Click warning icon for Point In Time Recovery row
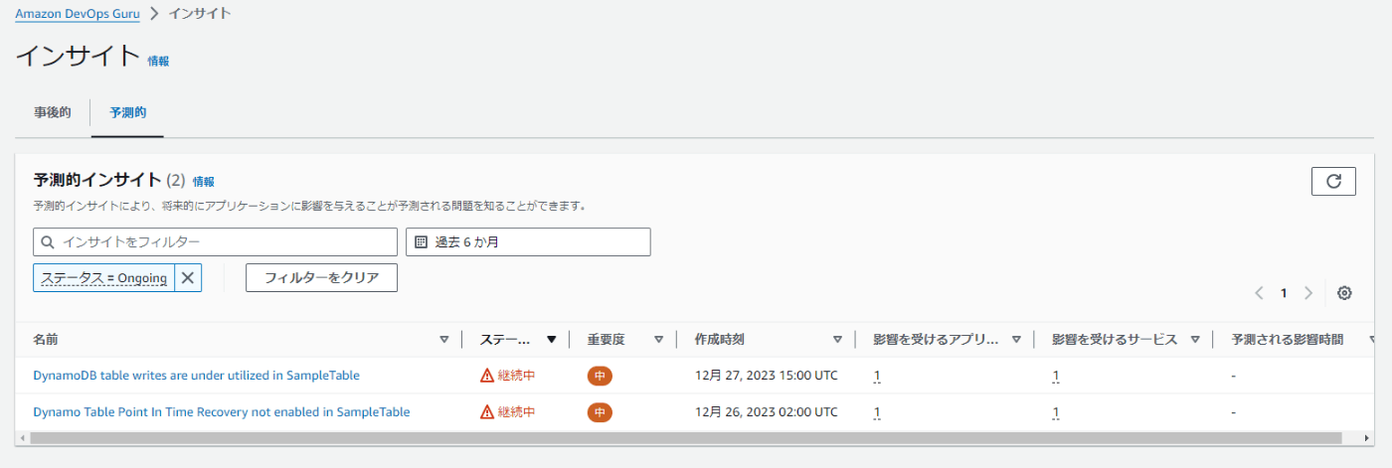Image resolution: width=1392 pixels, height=468 pixels. coord(487,411)
